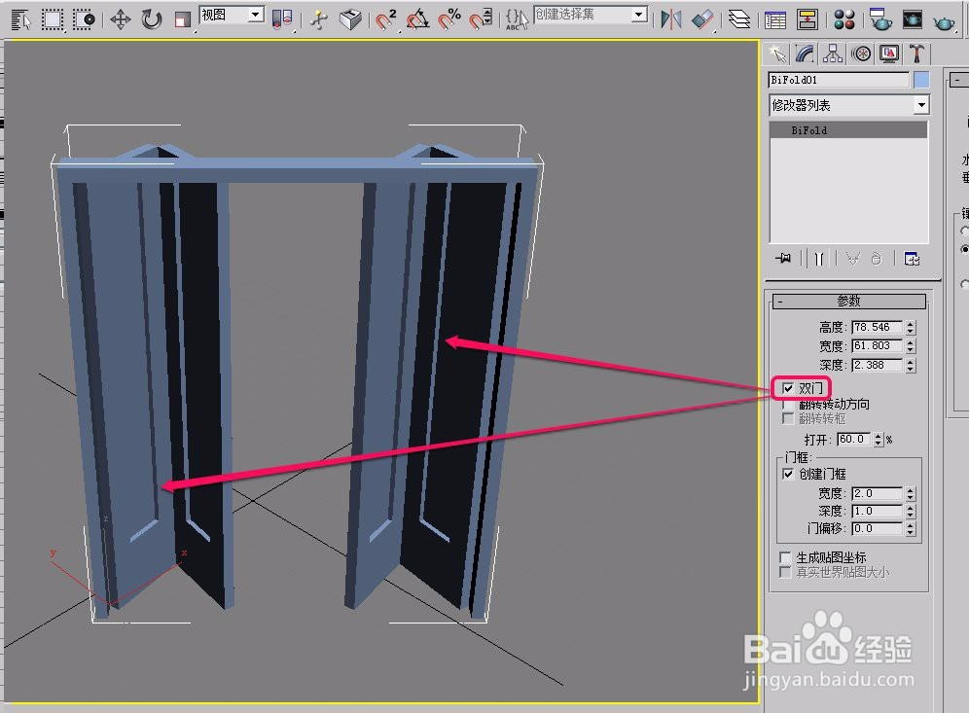The image size is (969, 713).
Task: Toggle keyboard shortcut override icon
Action: coord(350,19)
